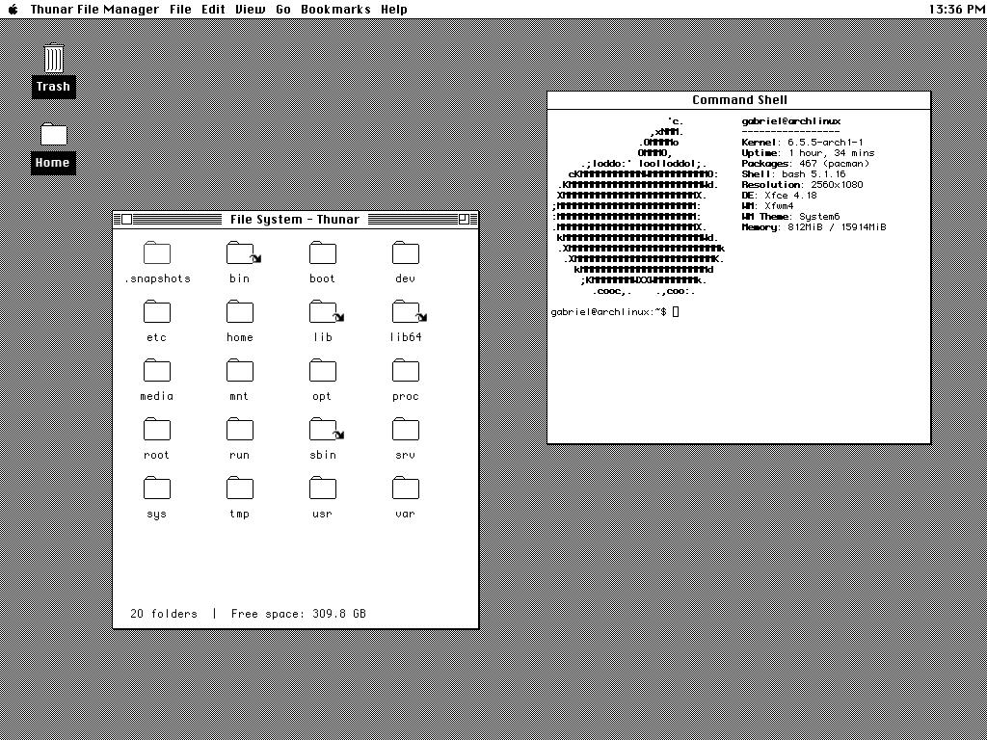Click the Uptime line in Command Shell
The height and width of the screenshot is (740, 987).
click(x=809, y=153)
